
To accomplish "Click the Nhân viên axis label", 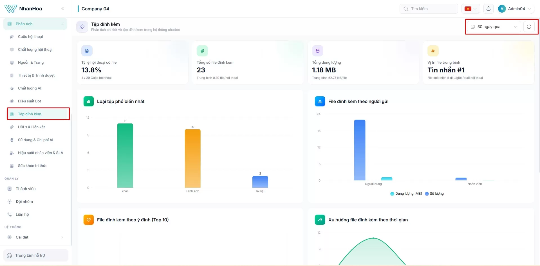I will point(475,184).
